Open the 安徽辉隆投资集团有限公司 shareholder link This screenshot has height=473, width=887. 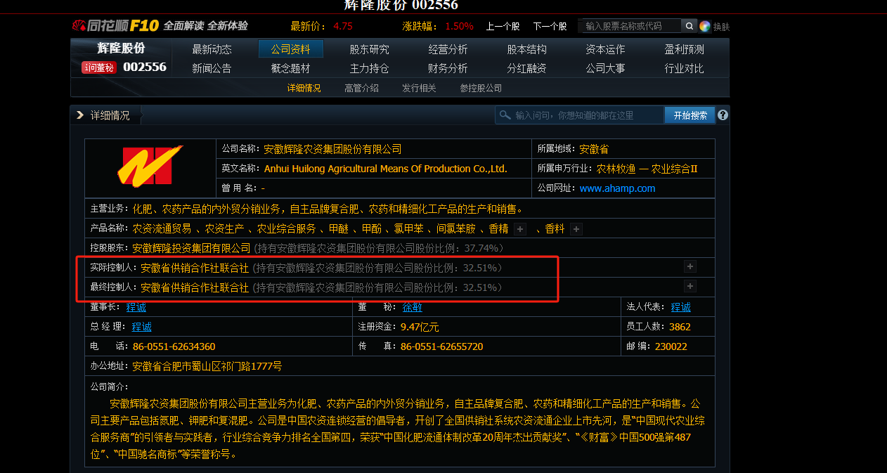pos(191,248)
